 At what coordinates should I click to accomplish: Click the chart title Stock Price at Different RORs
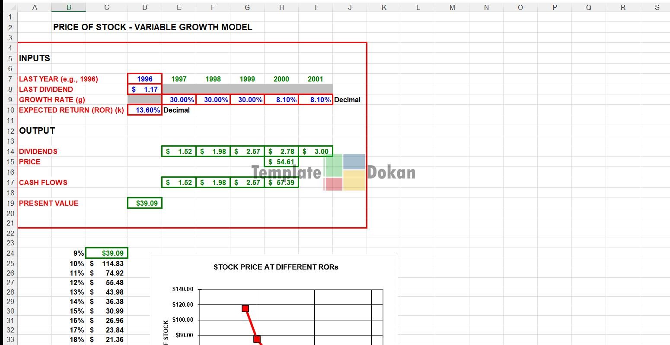pos(276,267)
